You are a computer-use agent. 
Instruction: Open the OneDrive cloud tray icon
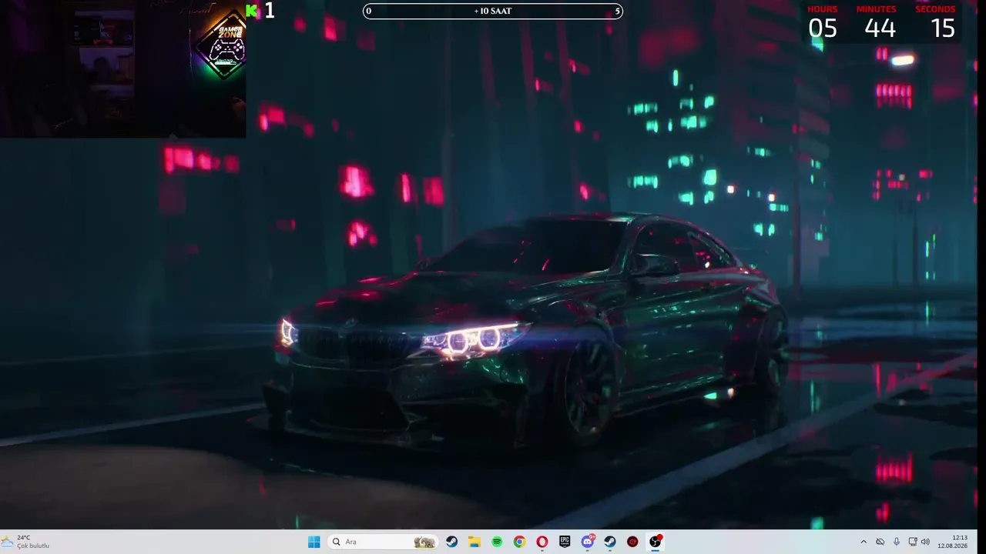tap(880, 542)
